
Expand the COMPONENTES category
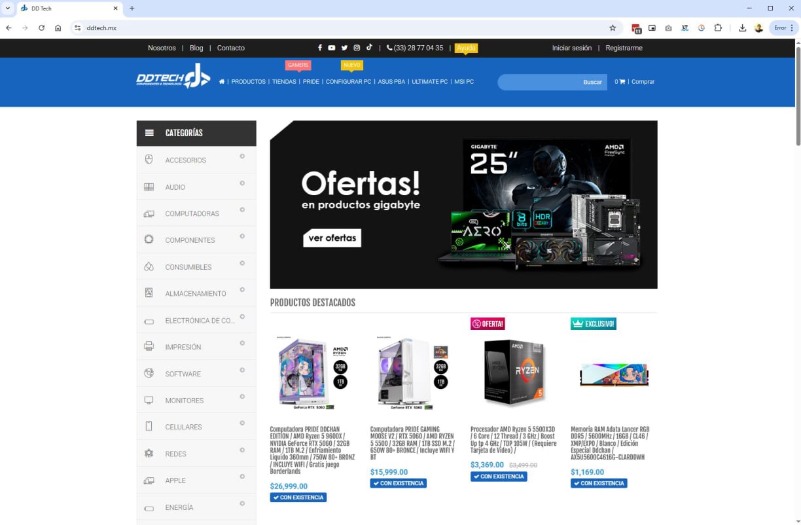[x=242, y=236]
